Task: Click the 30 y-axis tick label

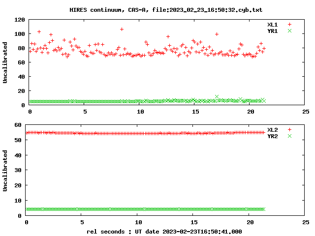Action: [x=18, y=170]
